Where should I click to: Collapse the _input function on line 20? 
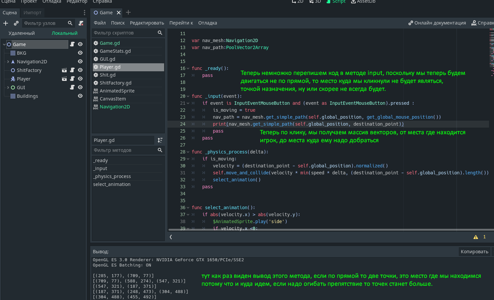(x=188, y=96)
